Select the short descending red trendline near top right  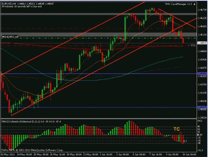point(177,18)
